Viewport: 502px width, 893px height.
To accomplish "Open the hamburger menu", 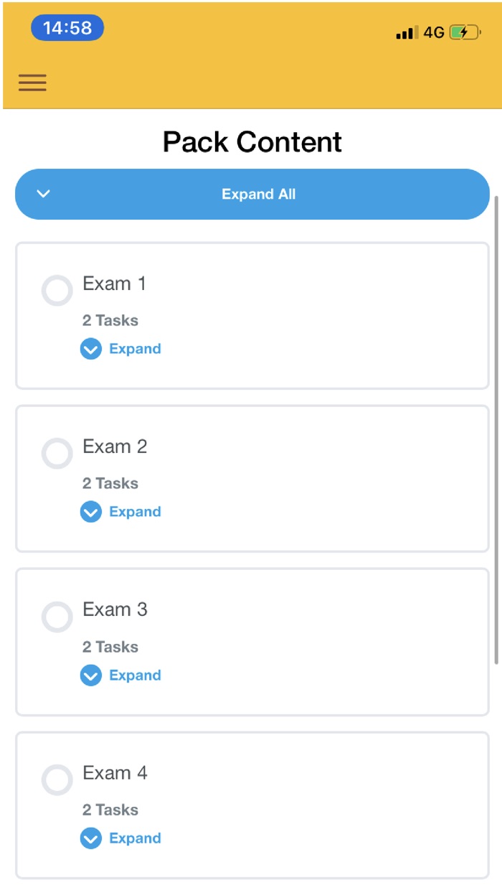I will pos(32,83).
